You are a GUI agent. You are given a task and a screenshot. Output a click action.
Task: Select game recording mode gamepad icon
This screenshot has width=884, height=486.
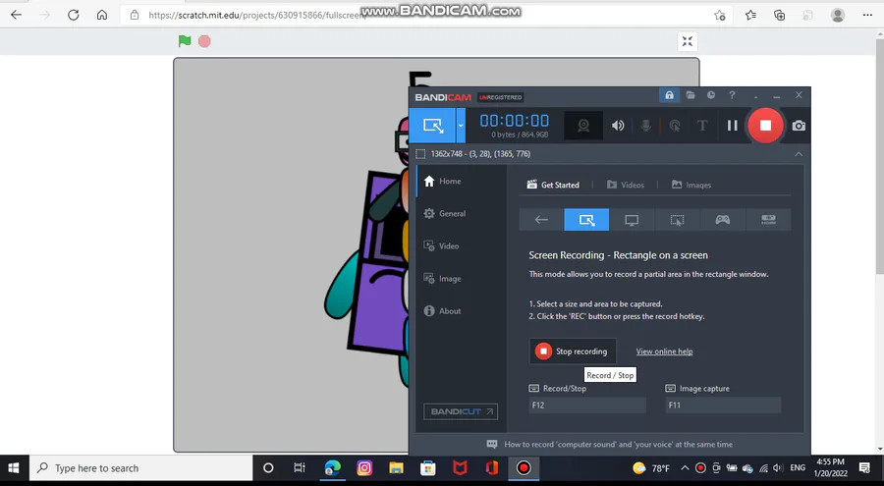point(723,220)
